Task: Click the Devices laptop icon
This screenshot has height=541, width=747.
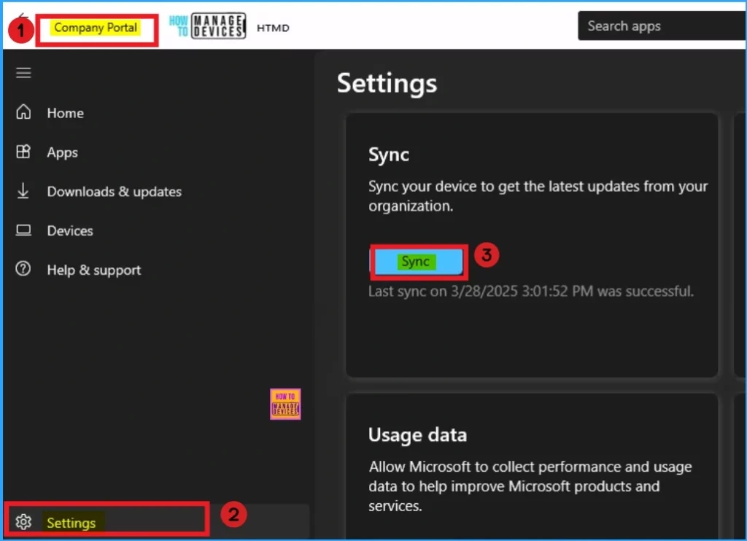Action: (23, 230)
